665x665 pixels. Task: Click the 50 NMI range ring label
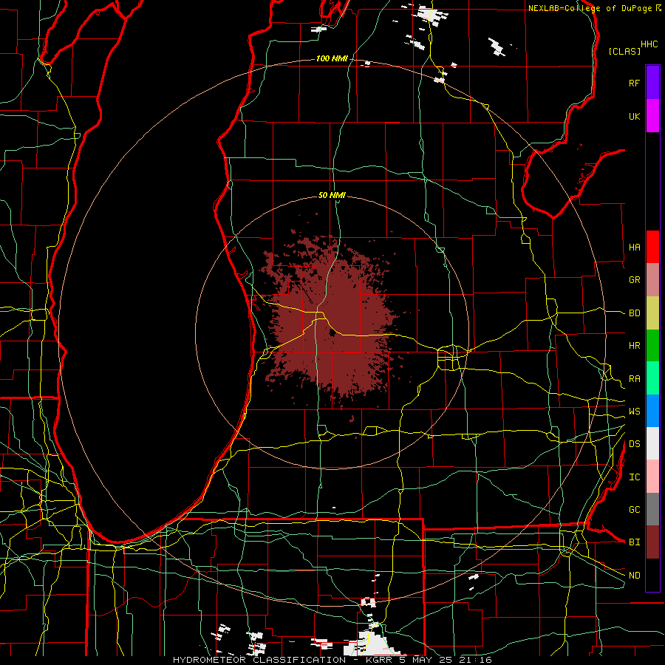332,195
